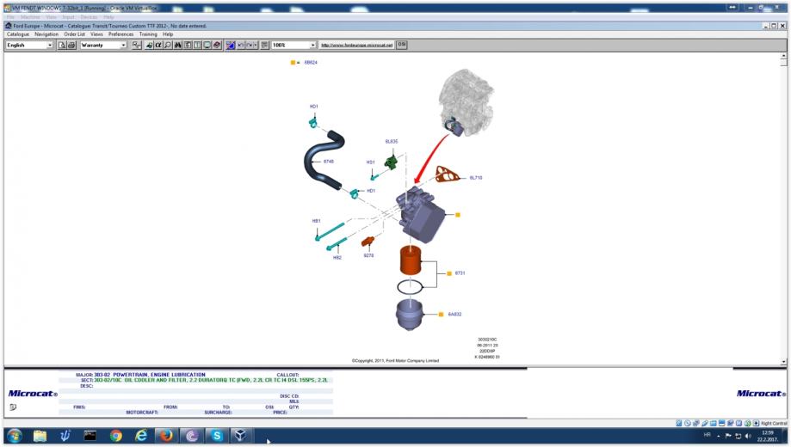791x447 pixels.
Task: Click the grey engine thumbnail illustration
Action: (466, 103)
